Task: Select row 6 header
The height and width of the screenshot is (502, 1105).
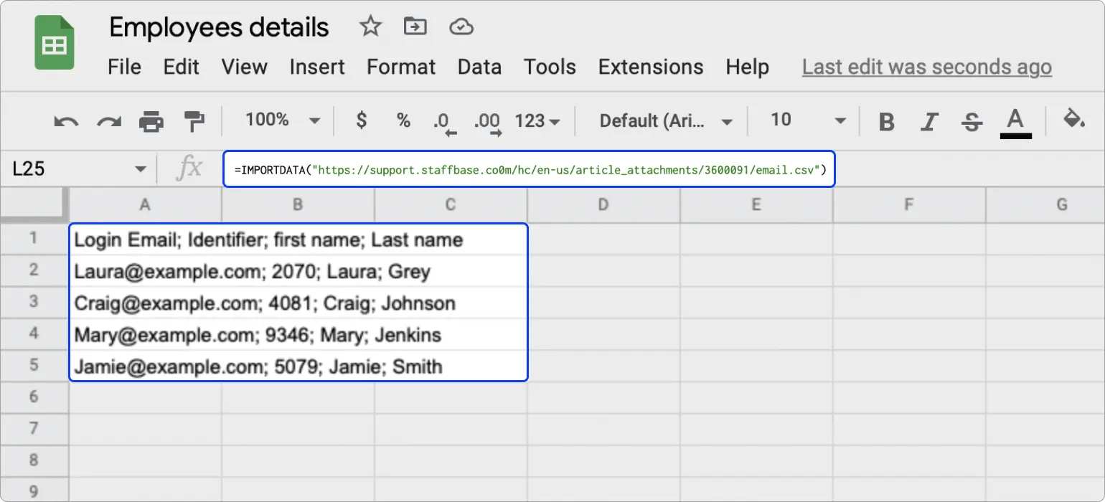Action: click(x=34, y=397)
